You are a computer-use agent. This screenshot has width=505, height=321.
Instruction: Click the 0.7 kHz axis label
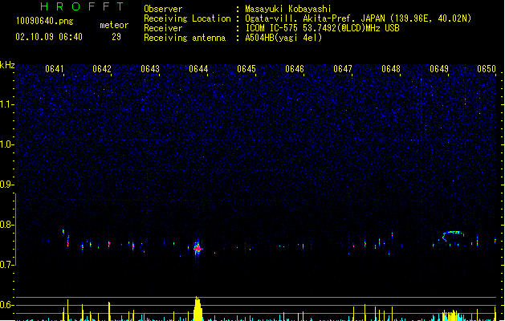point(6,265)
